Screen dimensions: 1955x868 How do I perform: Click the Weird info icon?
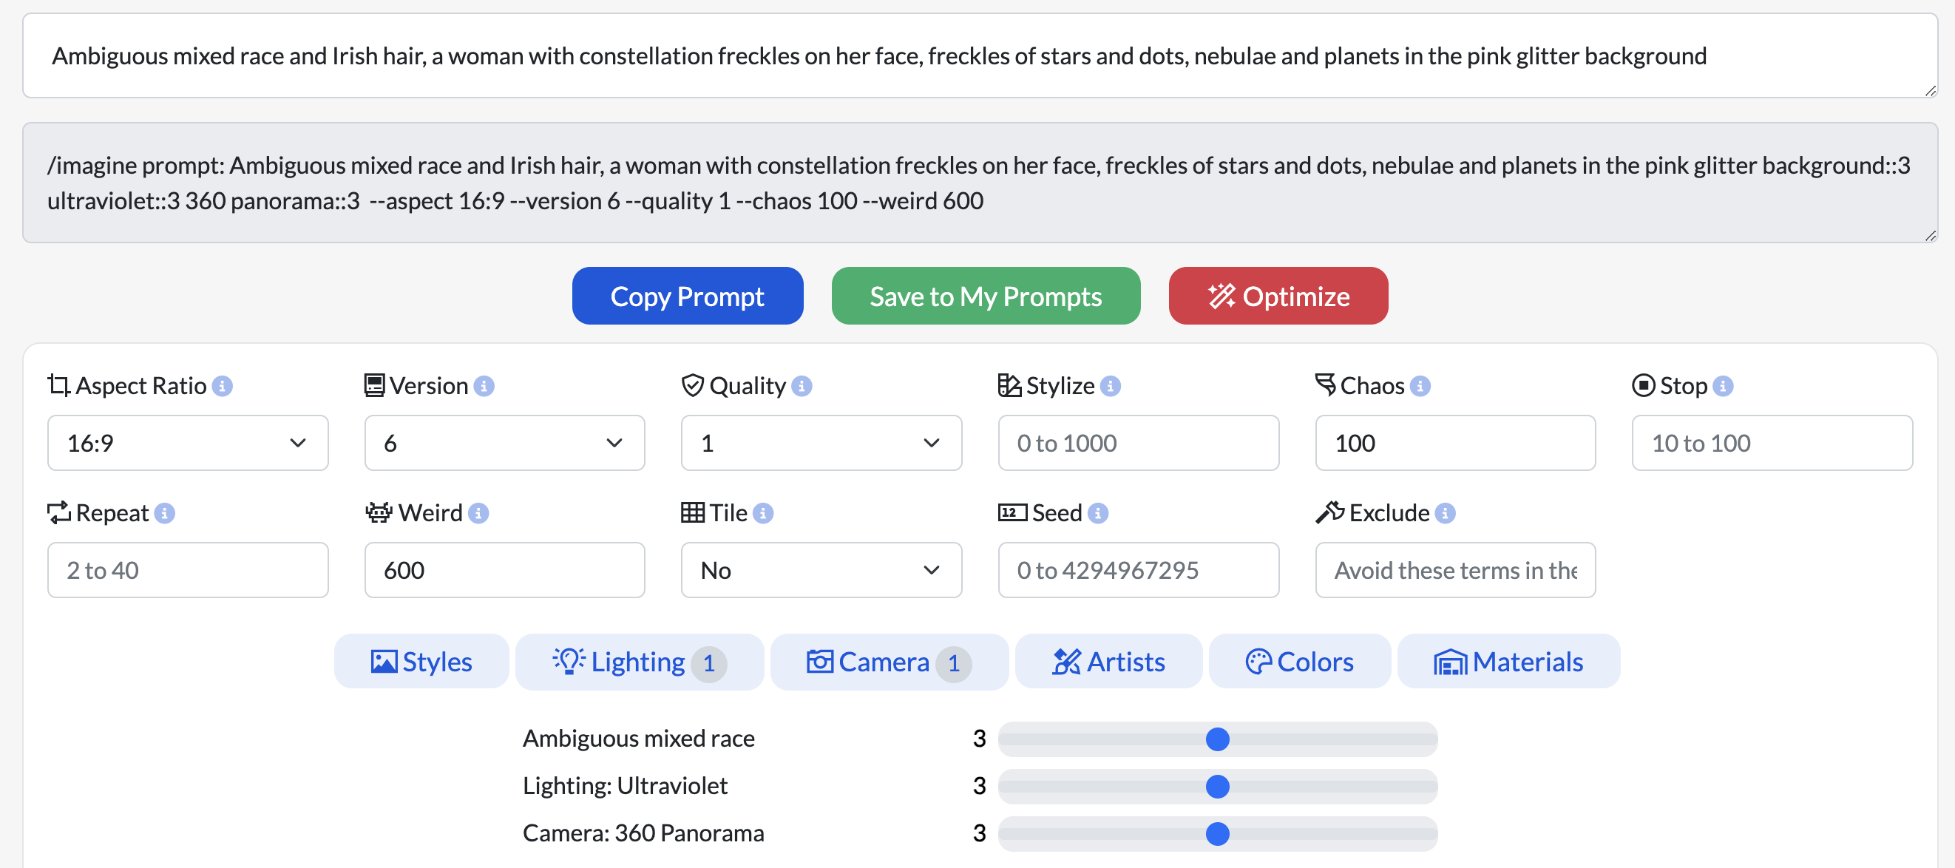pos(478,513)
